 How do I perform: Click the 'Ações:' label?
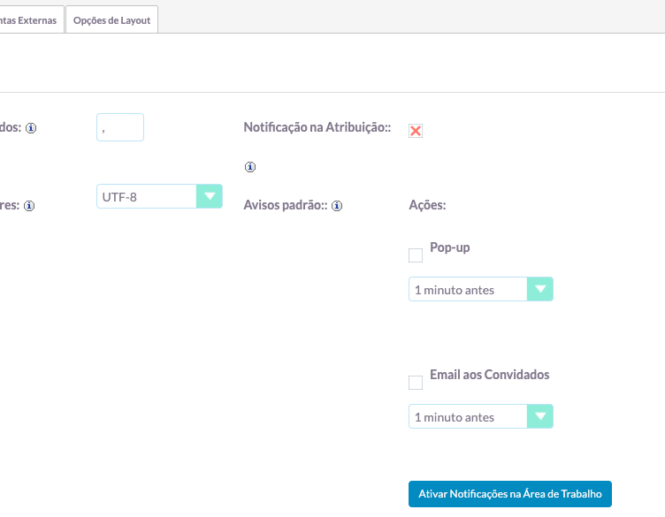[427, 205]
